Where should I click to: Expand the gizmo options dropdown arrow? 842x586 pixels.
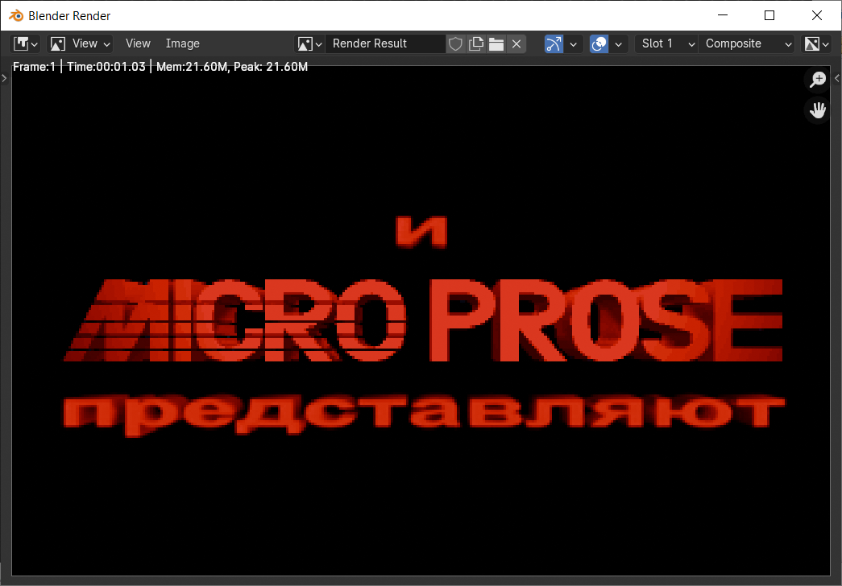574,43
